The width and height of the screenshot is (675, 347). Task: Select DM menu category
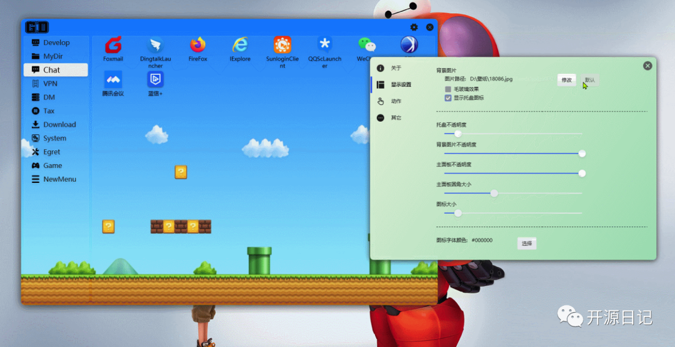click(x=56, y=97)
